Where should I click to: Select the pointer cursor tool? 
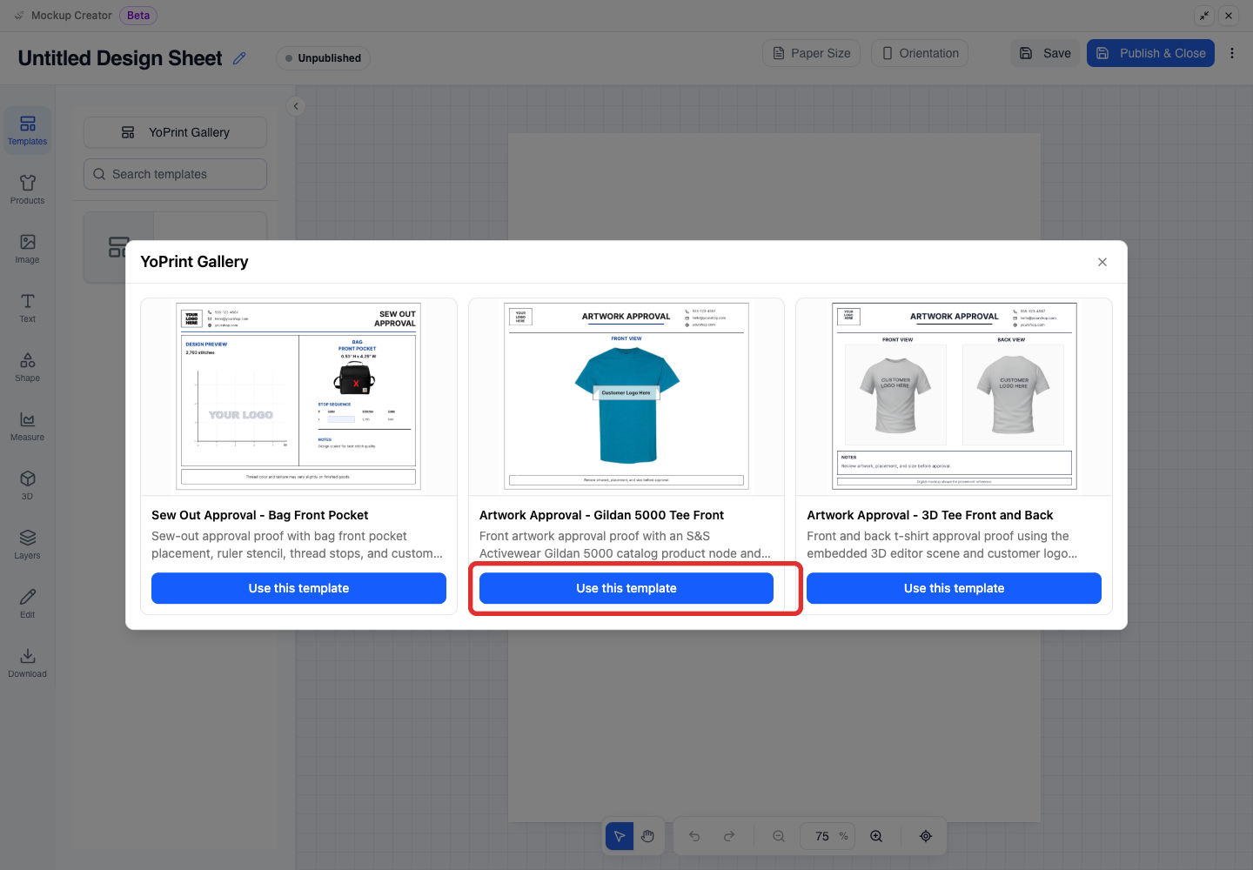620,836
